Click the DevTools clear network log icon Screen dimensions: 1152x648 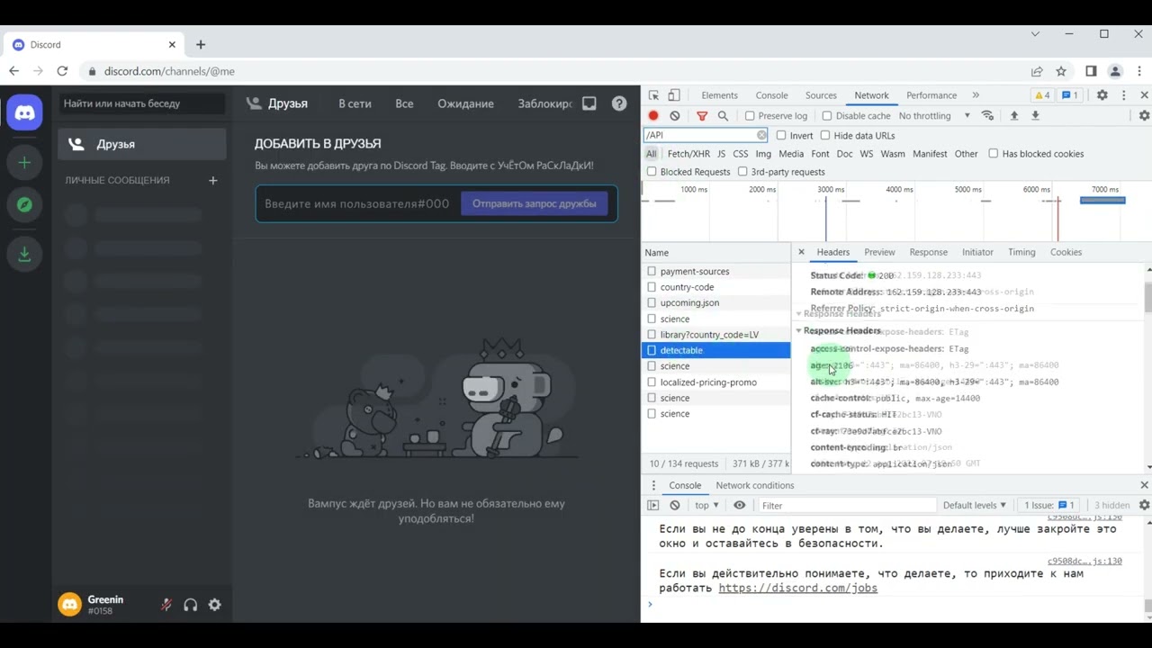675,116
